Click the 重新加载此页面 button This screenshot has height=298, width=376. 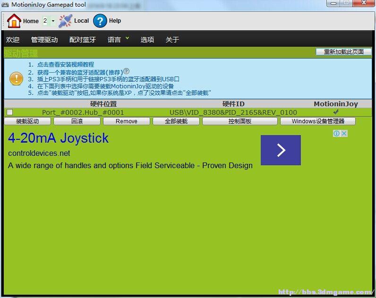(x=343, y=52)
